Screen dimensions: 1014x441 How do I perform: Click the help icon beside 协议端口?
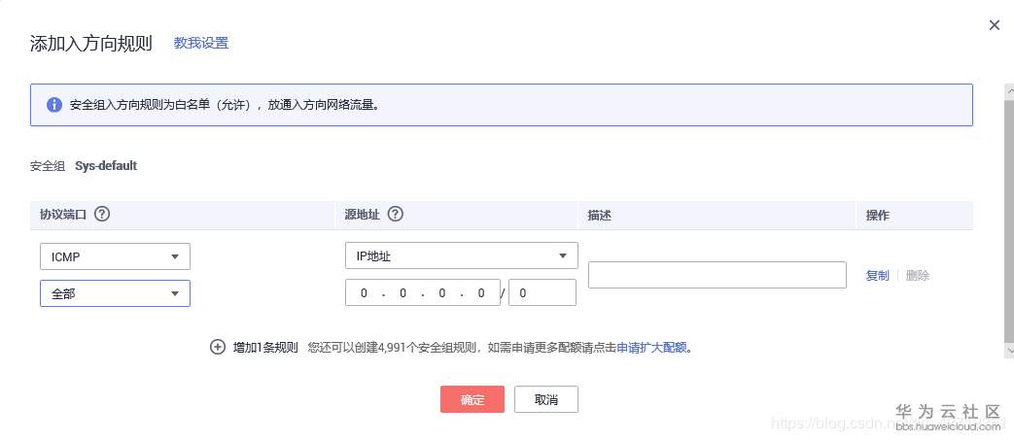[x=102, y=215]
